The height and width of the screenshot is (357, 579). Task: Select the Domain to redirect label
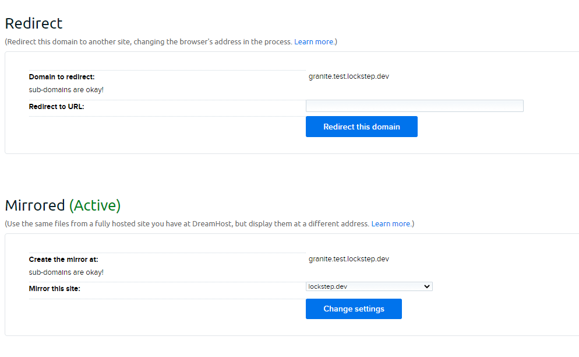62,77
